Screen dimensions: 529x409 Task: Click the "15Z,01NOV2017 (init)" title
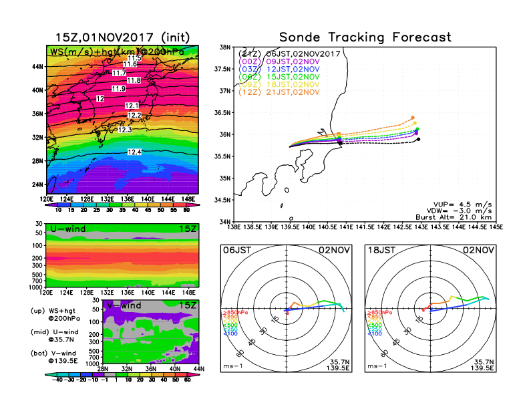pyautogui.click(x=122, y=37)
